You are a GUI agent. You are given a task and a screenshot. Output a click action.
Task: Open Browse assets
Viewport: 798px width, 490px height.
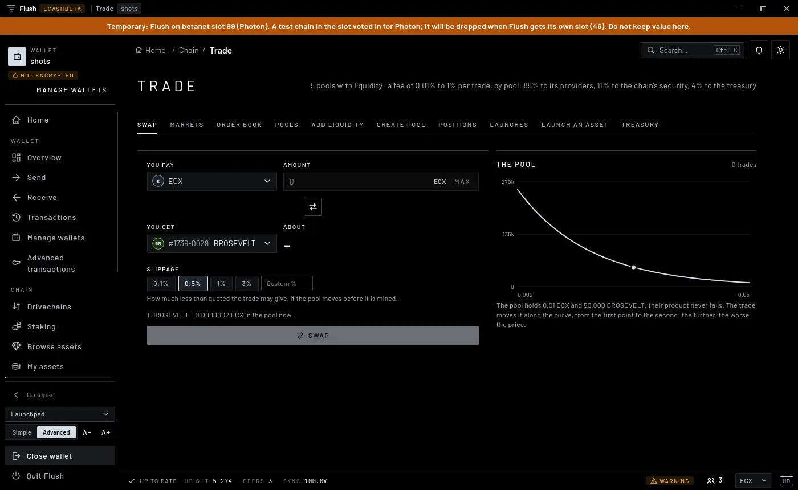(x=59, y=346)
